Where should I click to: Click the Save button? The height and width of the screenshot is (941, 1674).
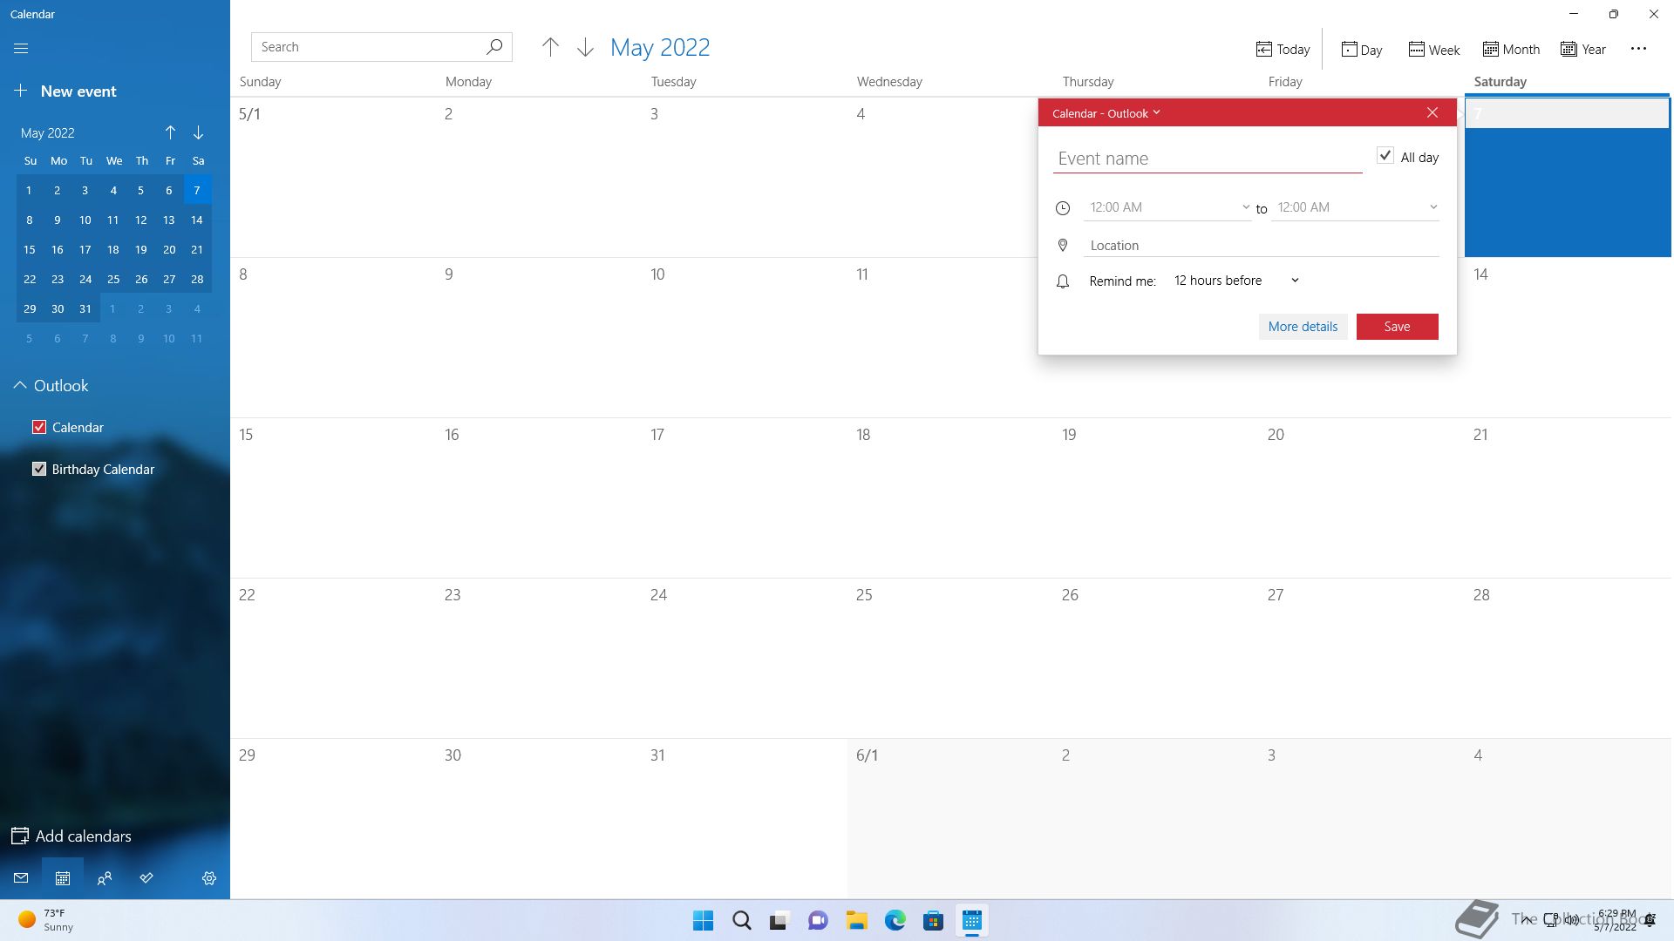click(1397, 327)
